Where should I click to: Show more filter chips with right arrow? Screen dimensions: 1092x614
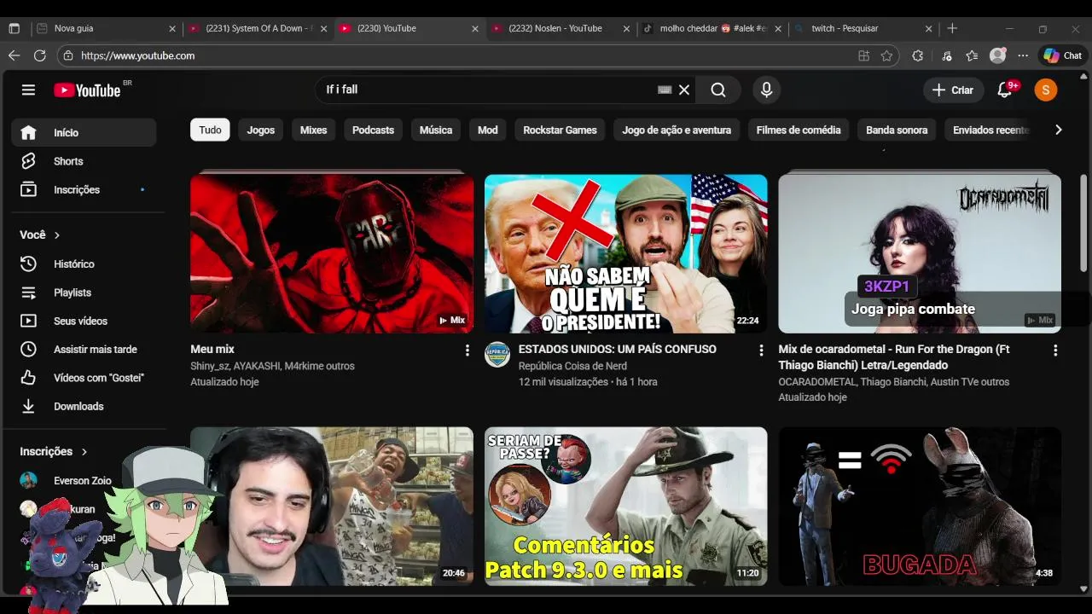pos(1058,130)
